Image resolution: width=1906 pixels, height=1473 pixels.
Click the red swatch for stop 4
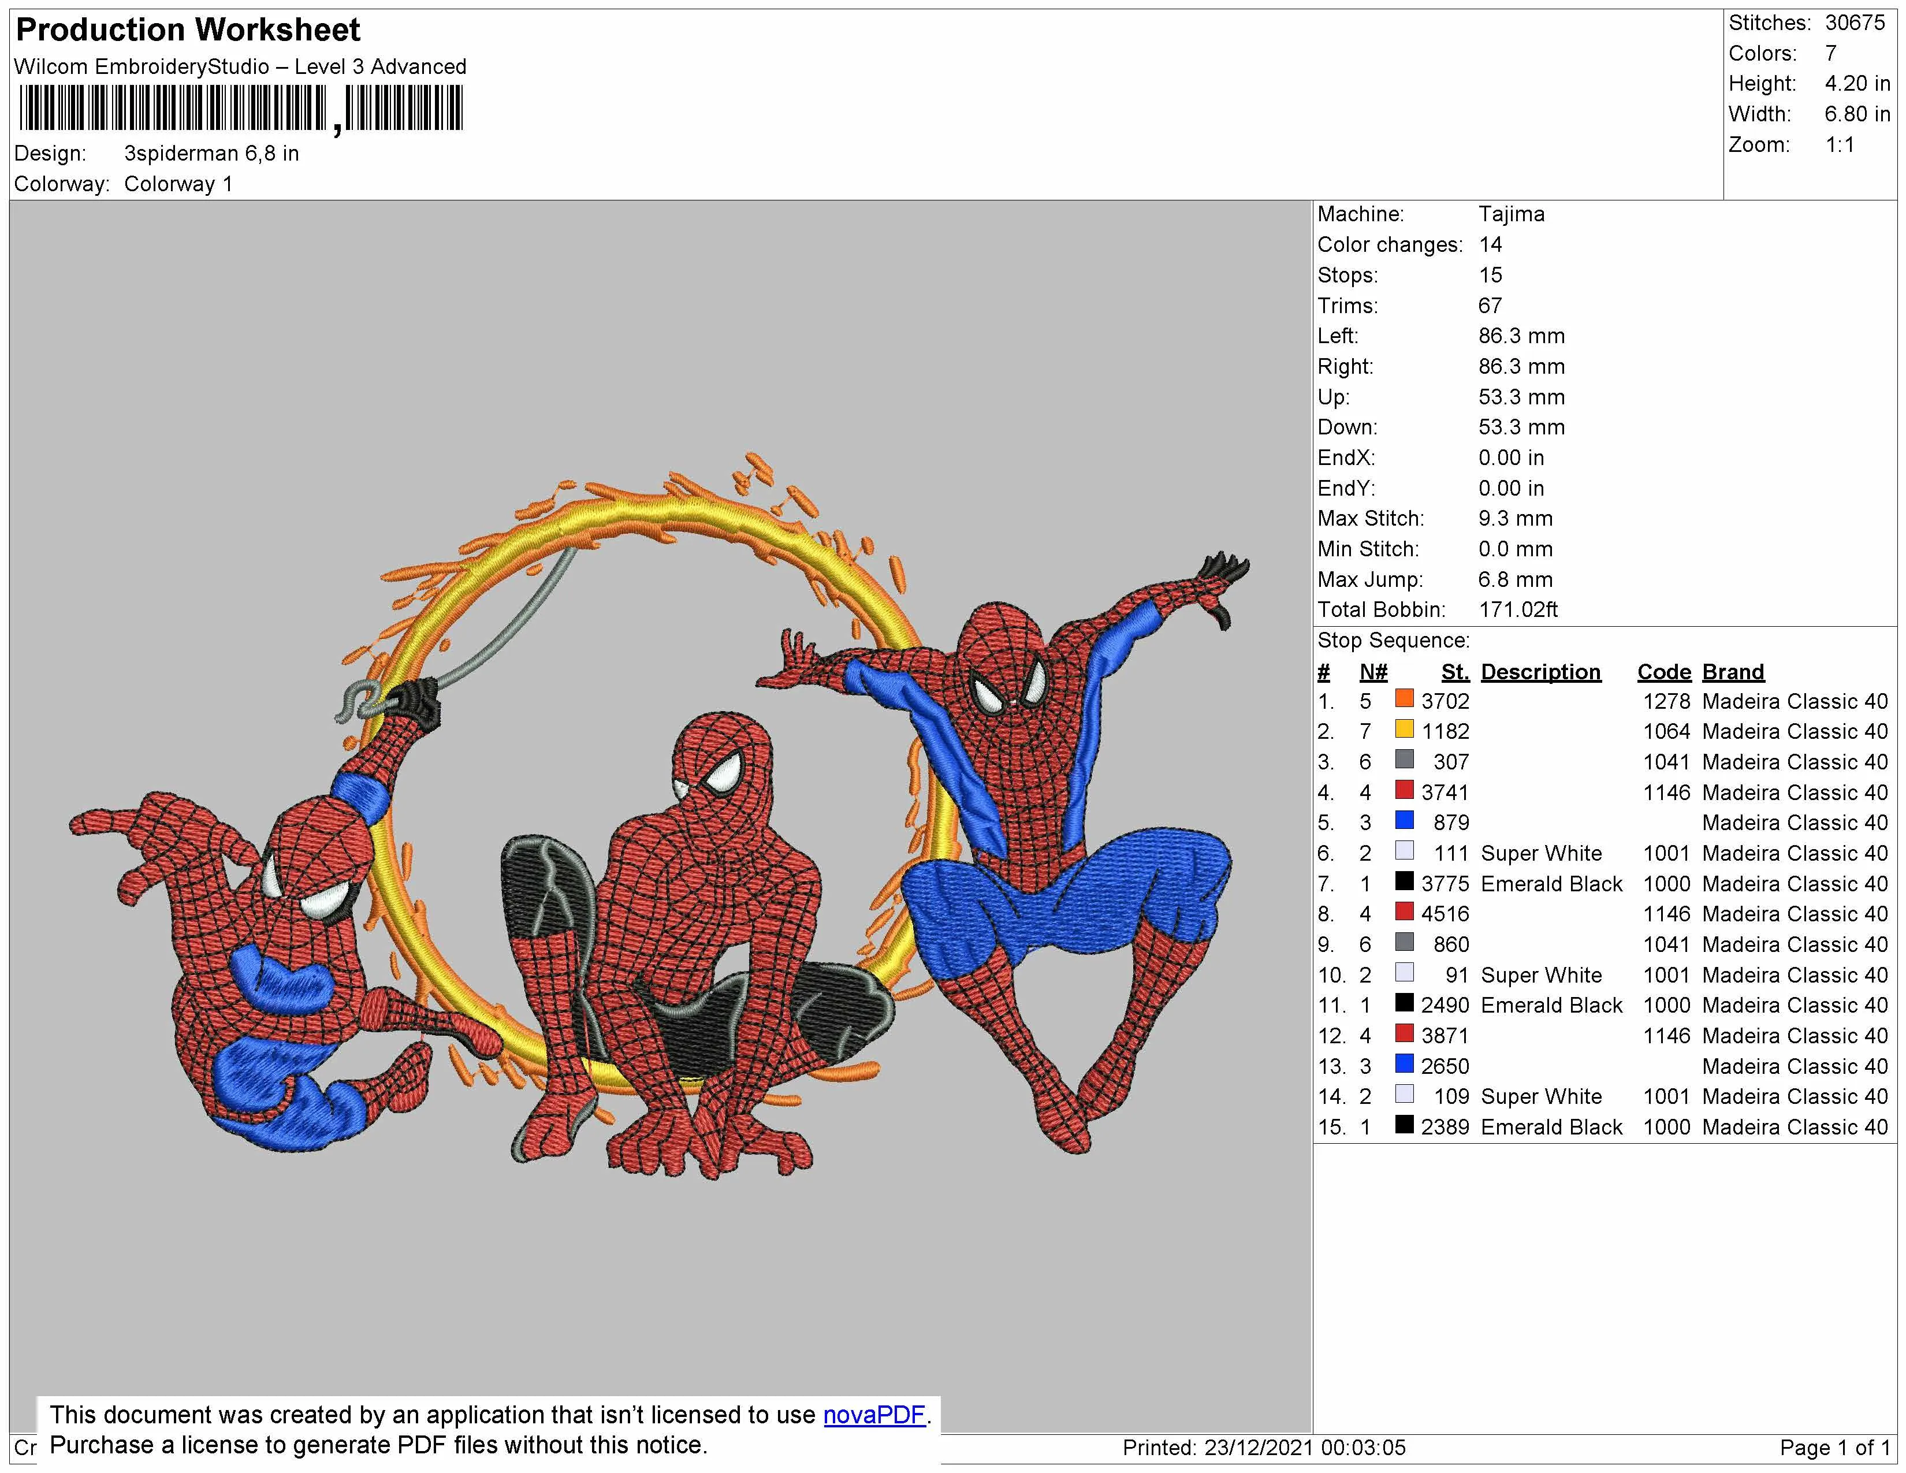(x=1404, y=790)
